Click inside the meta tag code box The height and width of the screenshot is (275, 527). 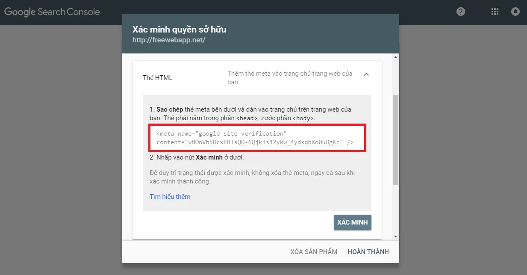[257, 138]
